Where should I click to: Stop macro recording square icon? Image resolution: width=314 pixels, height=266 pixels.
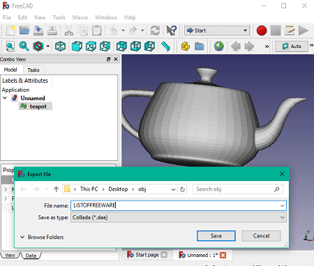pos(276,31)
